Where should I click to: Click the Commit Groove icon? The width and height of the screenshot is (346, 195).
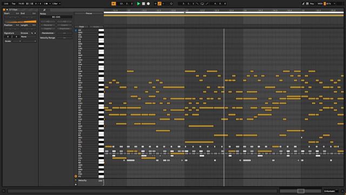(35, 33)
